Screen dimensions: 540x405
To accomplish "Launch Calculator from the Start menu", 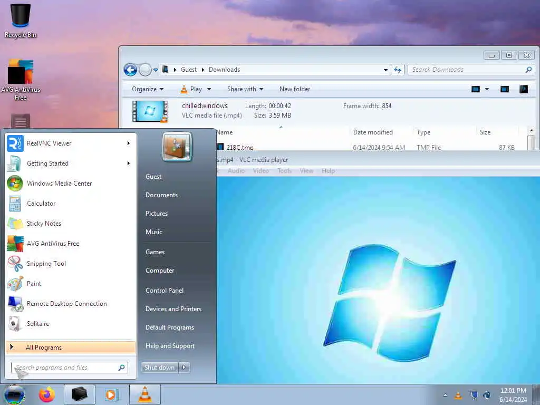I will click(71, 203).
